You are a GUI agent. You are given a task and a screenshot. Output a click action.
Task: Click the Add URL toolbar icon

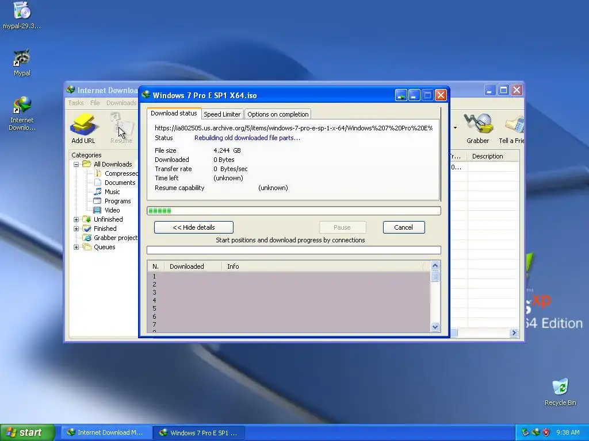click(x=83, y=128)
